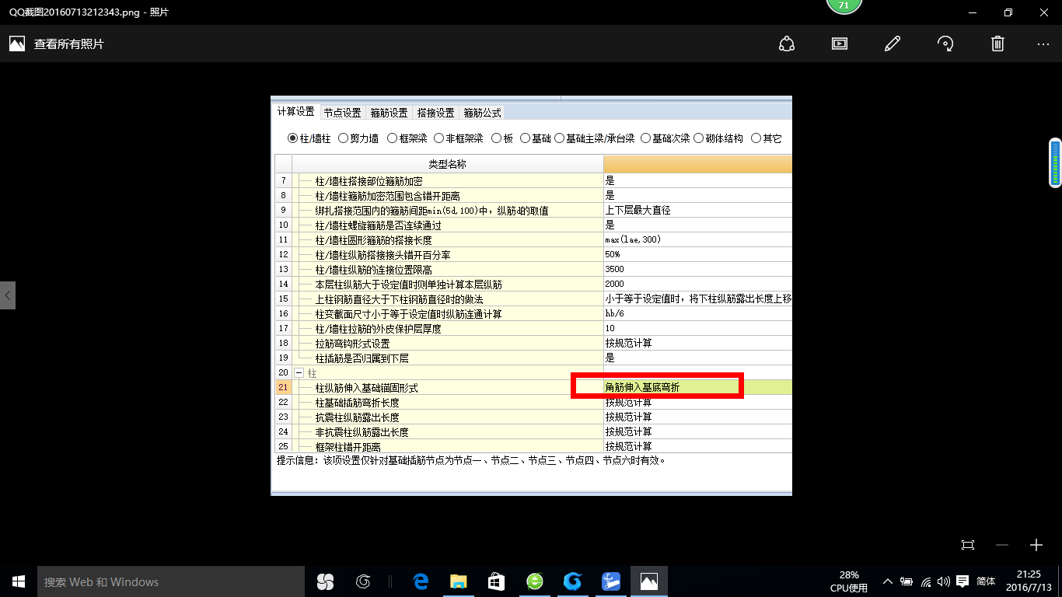Select the 柱/墙柱 radio button
Image resolution: width=1062 pixels, height=597 pixels.
coord(292,138)
